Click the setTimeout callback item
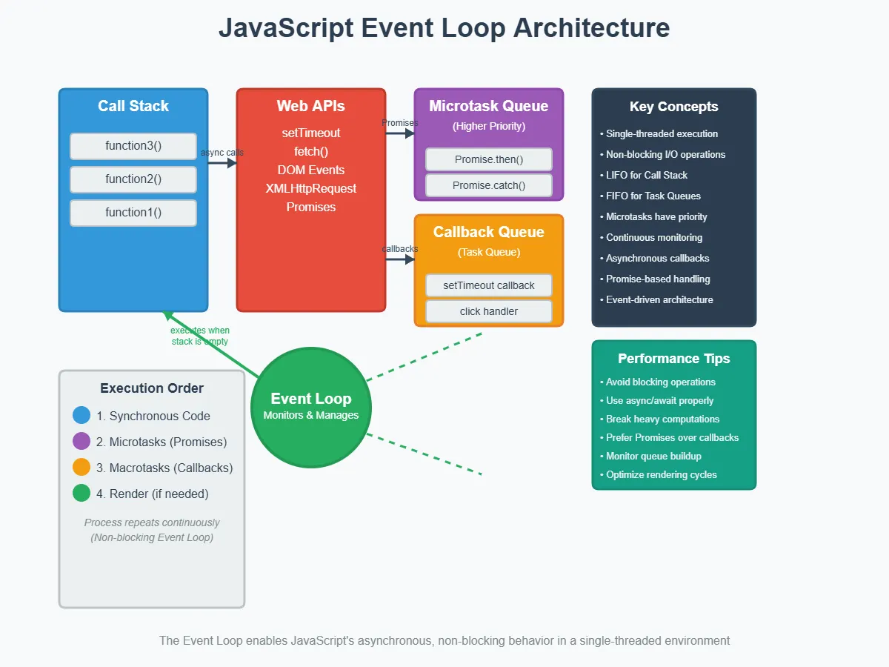This screenshot has height=667, width=889. tap(489, 285)
